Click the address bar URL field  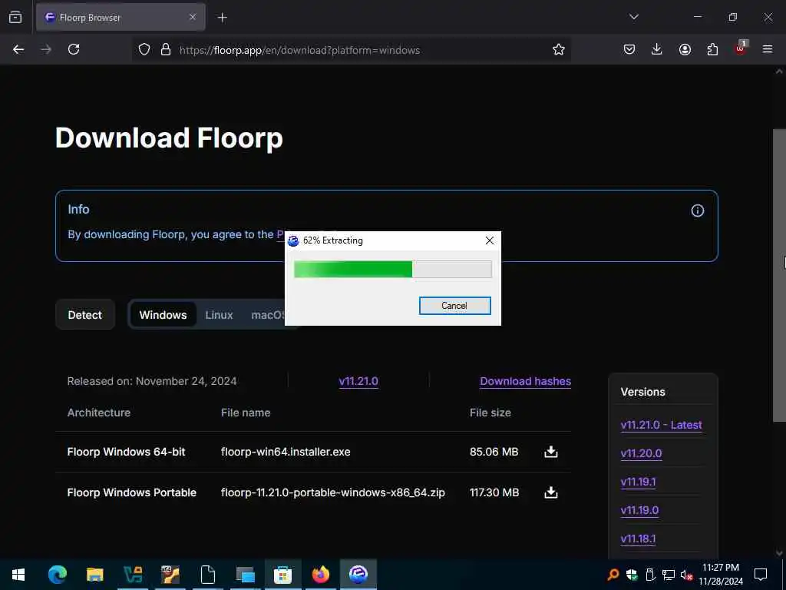coord(351,50)
